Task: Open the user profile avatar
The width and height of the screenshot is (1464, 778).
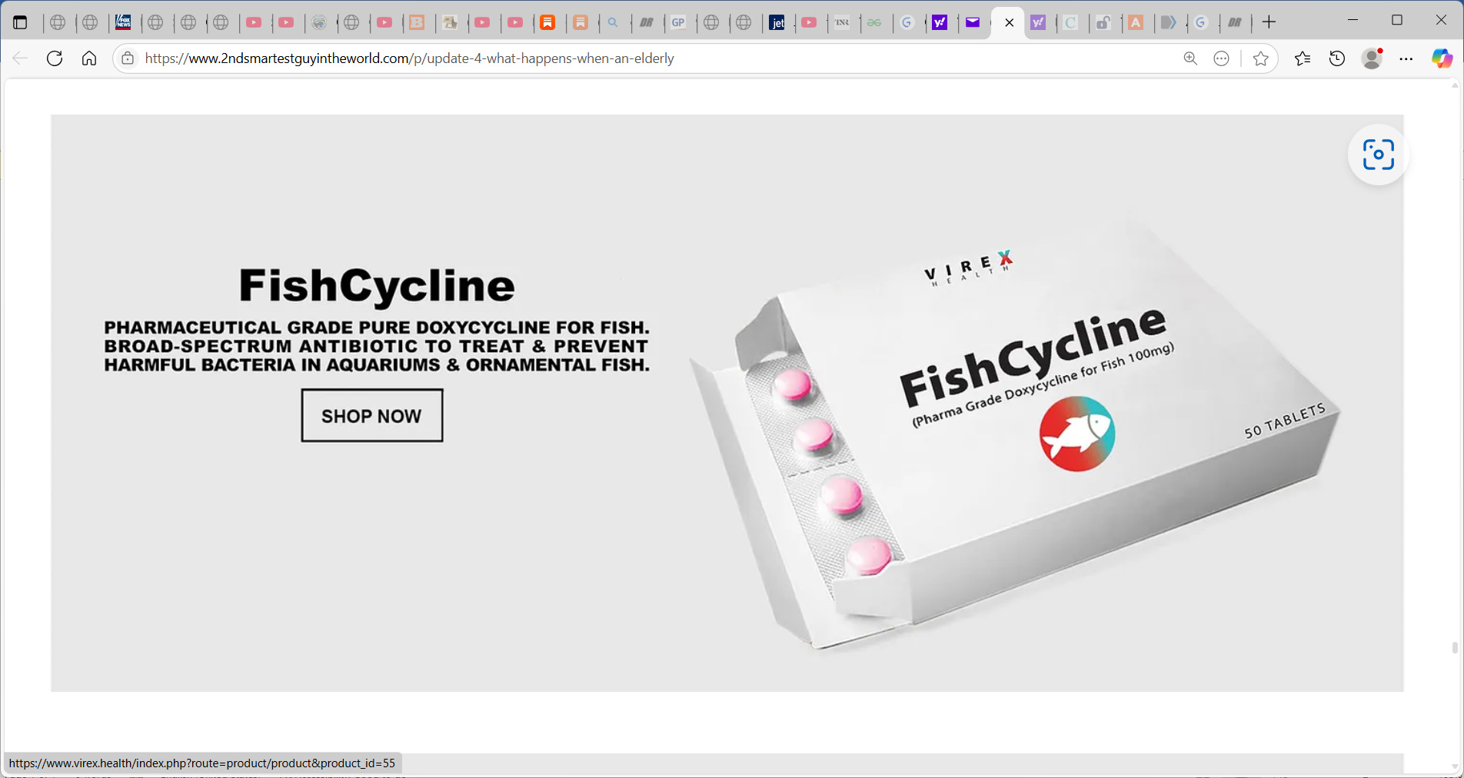Action: pyautogui.click(x=1372, y=58)
